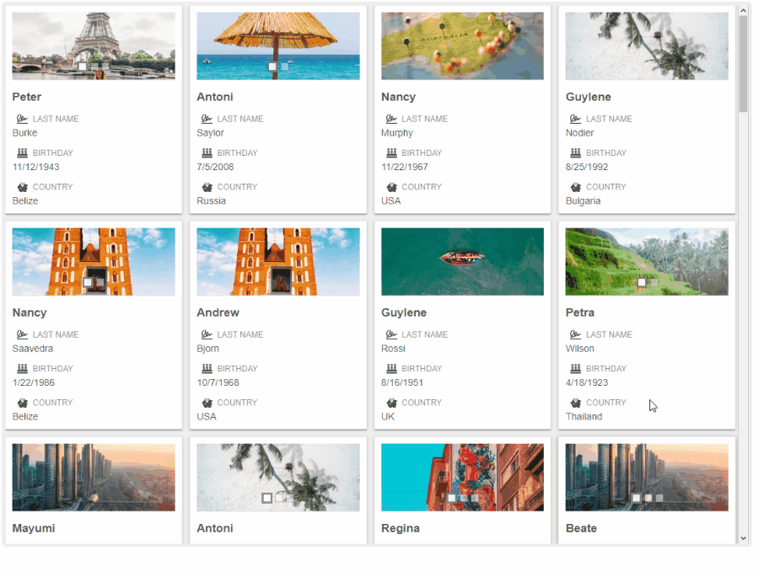Click the signature icon above Saavedra
The image size is (759, 577).
coord(22,334)
